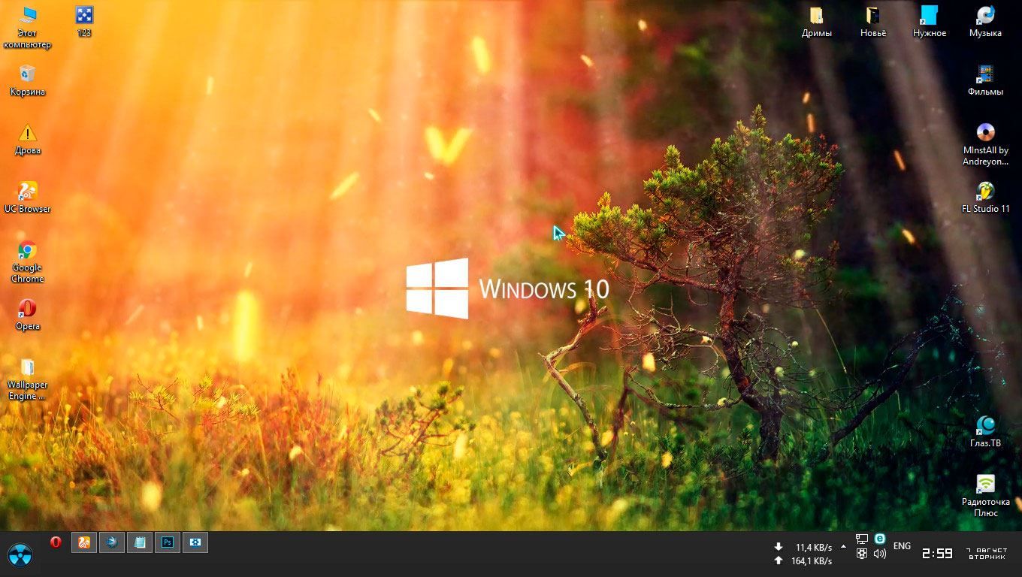This screenshot has width=1022, height=577.
Task: Select the Радиоточка Плюс desktop shortcut
Action: (x=985, y=496)
